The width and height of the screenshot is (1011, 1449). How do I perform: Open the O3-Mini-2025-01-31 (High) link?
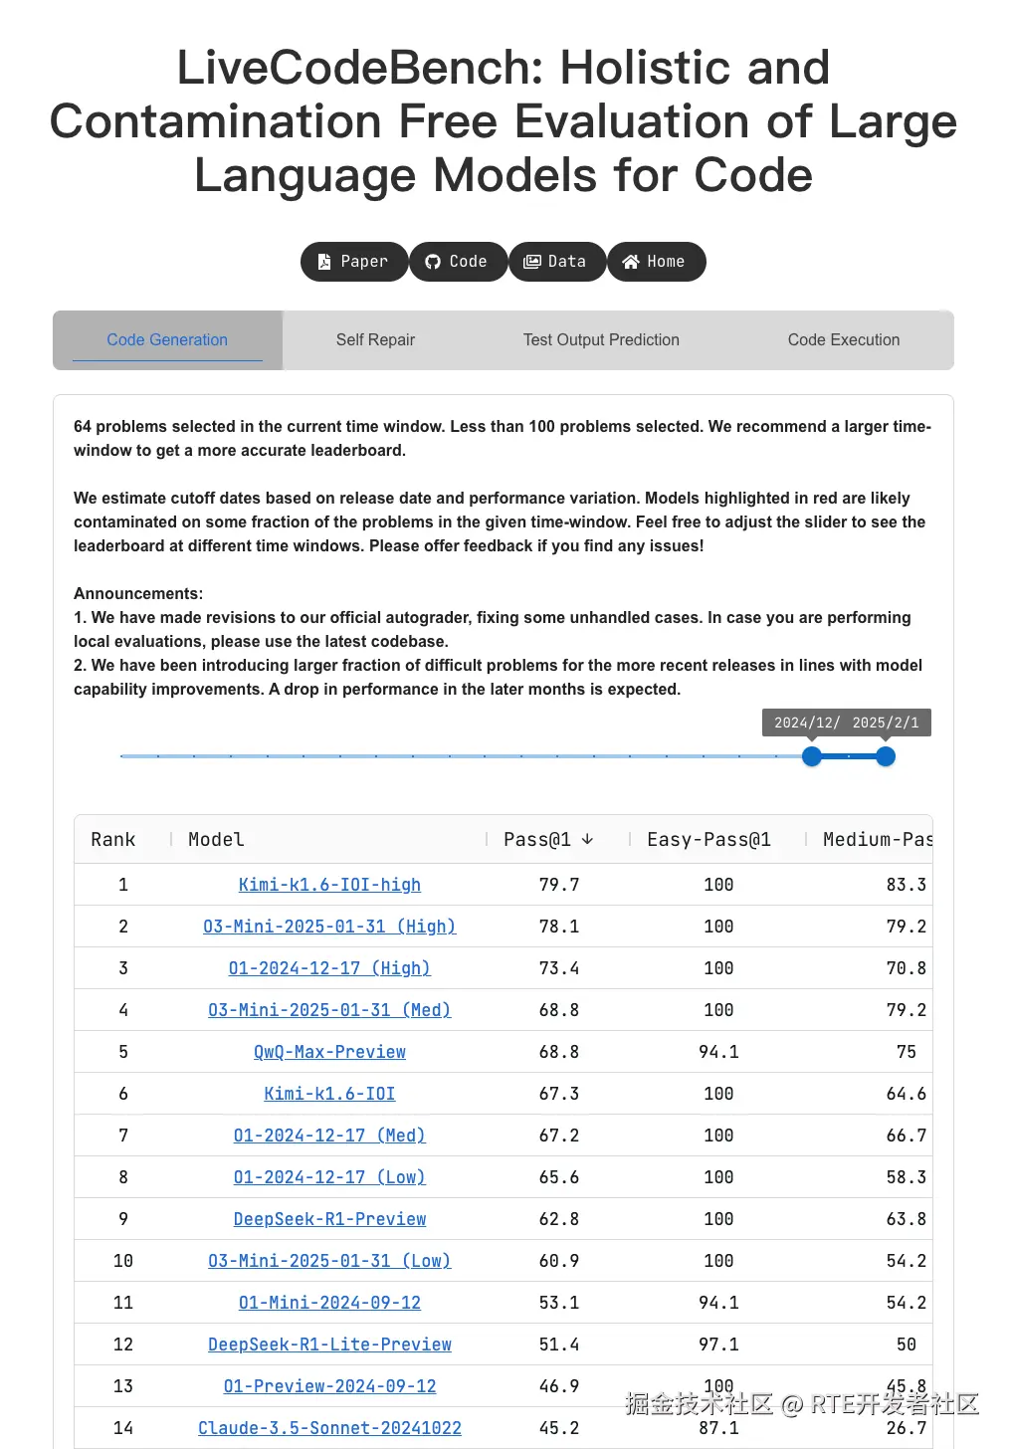tap(329, 927)
